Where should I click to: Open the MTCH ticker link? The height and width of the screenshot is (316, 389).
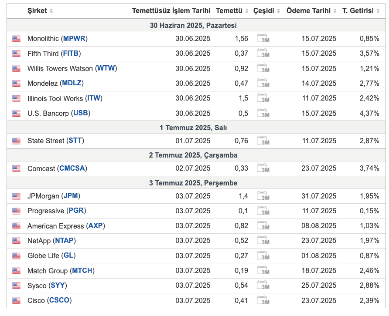pyautogui.click(x=82, y=270)
